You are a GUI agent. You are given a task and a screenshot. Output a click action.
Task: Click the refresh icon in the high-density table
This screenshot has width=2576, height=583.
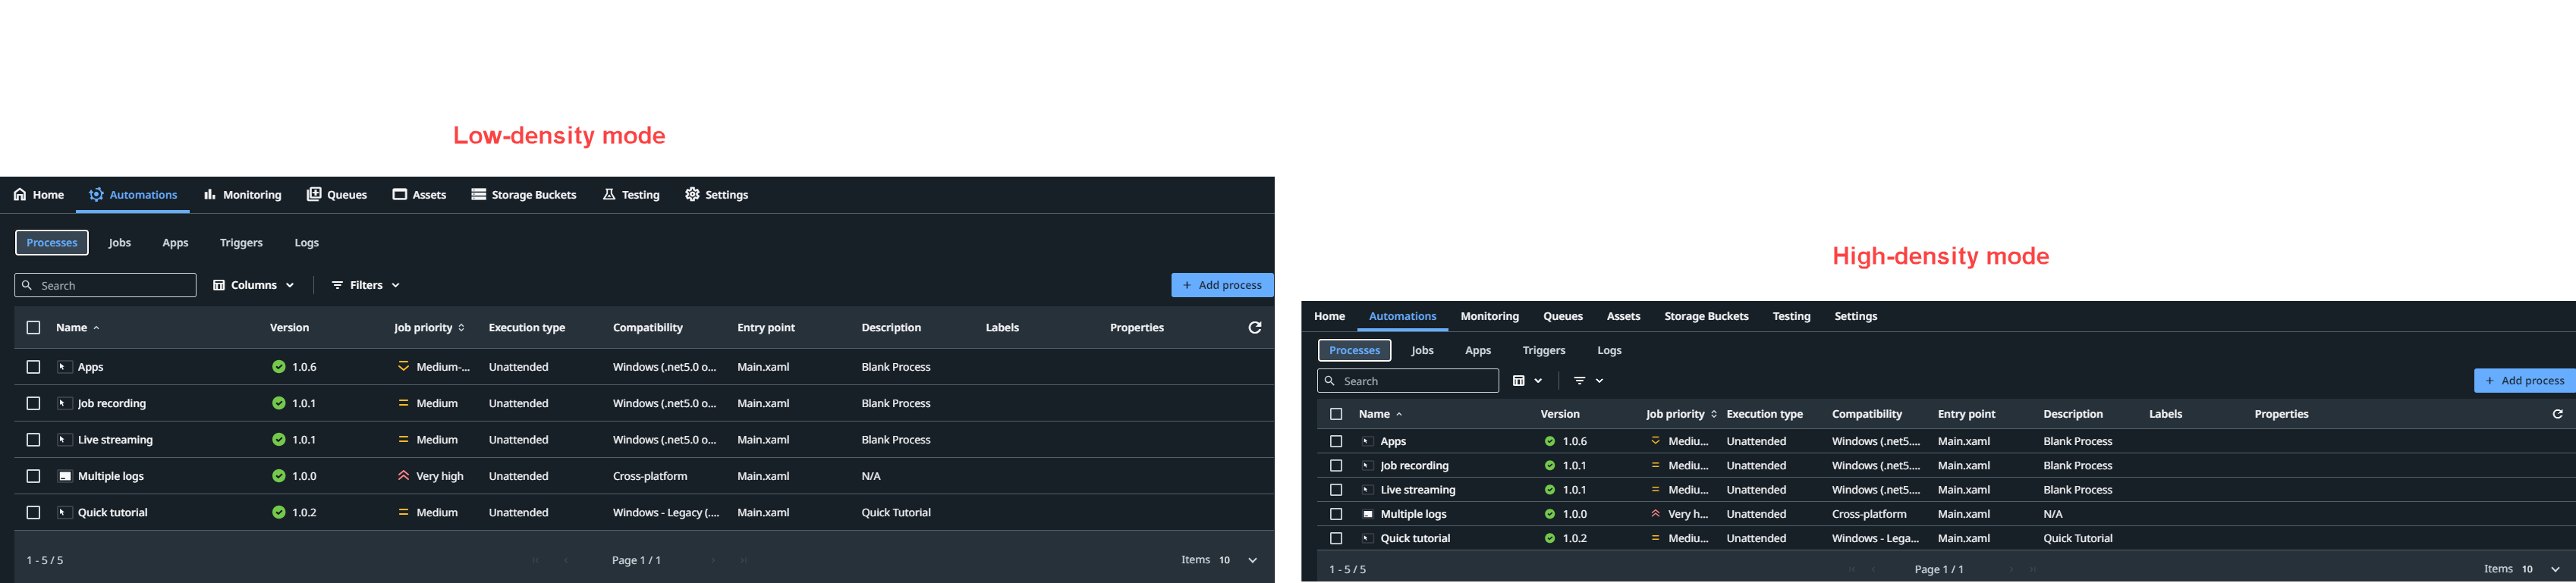pos(2557,414)
